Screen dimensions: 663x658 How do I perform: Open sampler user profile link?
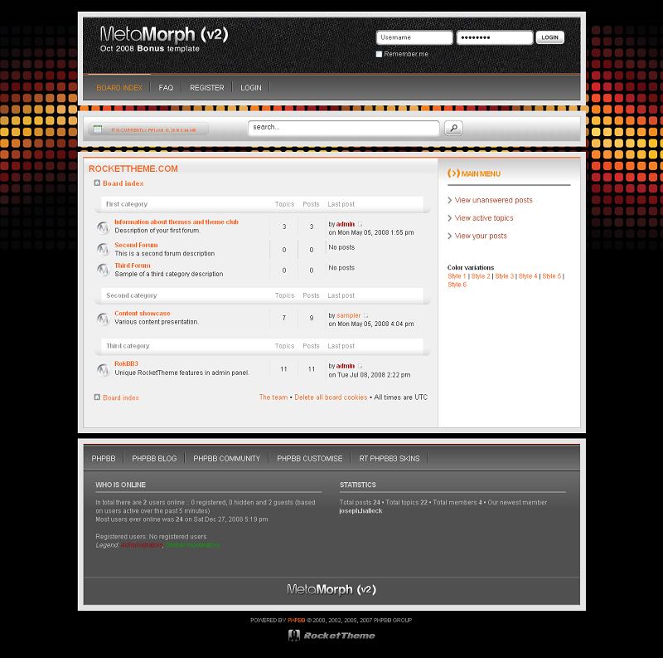tap(348, 315)
